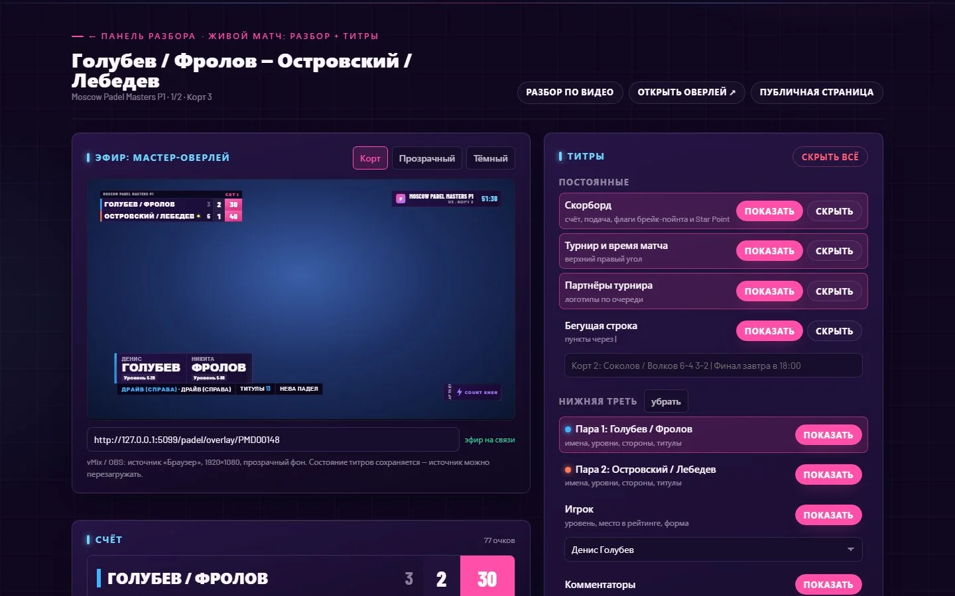The image size is (955, 596).
Task: Open the player dropdown 'Денис Голубев'
Action: click(714, 550)
